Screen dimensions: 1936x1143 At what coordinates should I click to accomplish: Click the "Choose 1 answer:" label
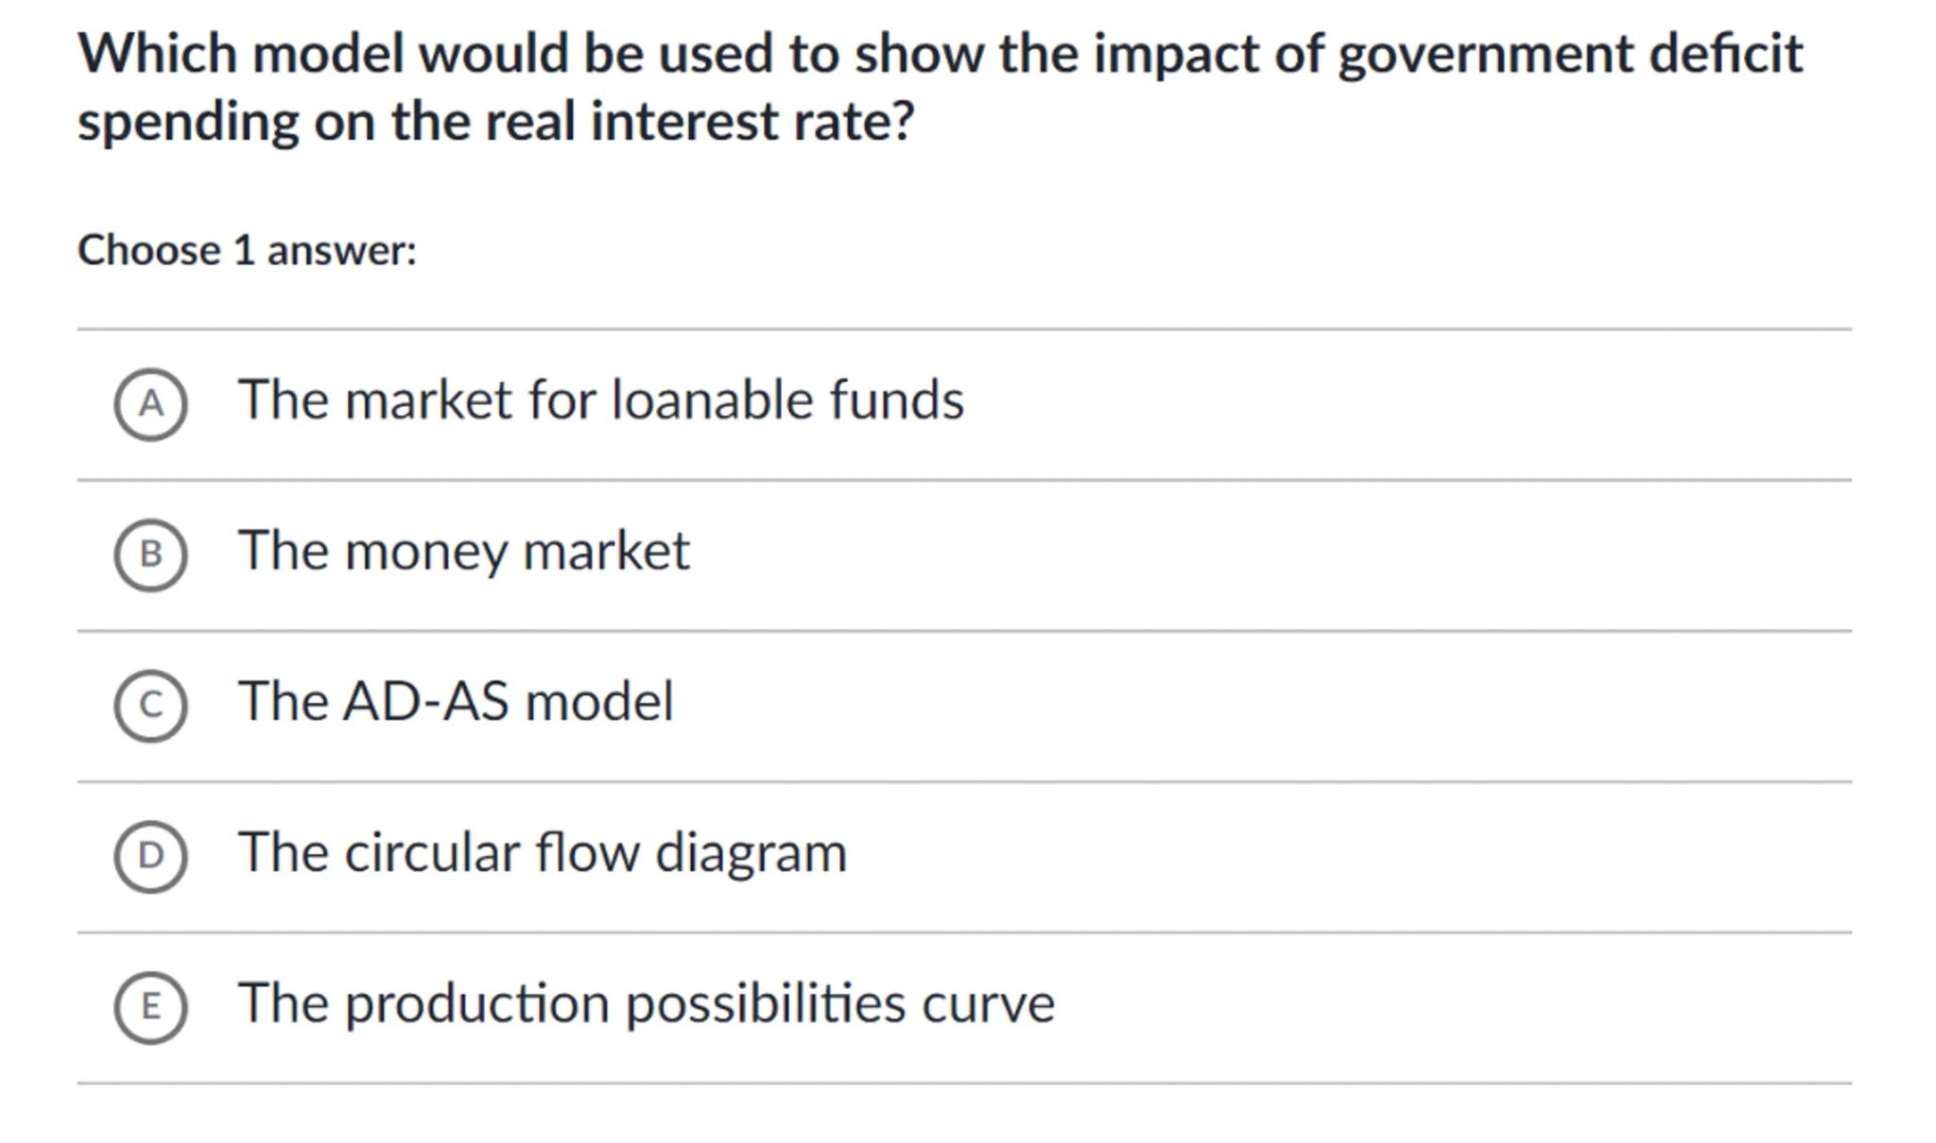pyautogui.click(x=247, y=251)
